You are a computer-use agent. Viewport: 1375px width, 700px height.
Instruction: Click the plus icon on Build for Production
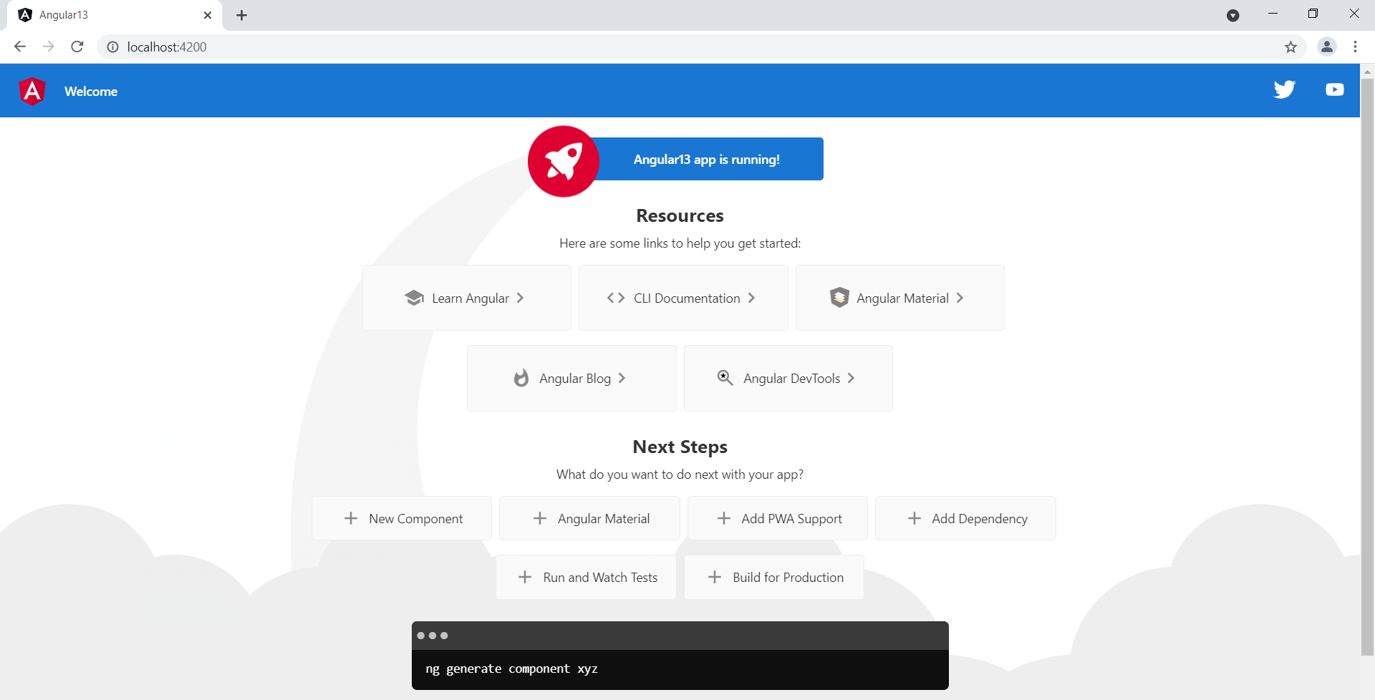[715, 577]
